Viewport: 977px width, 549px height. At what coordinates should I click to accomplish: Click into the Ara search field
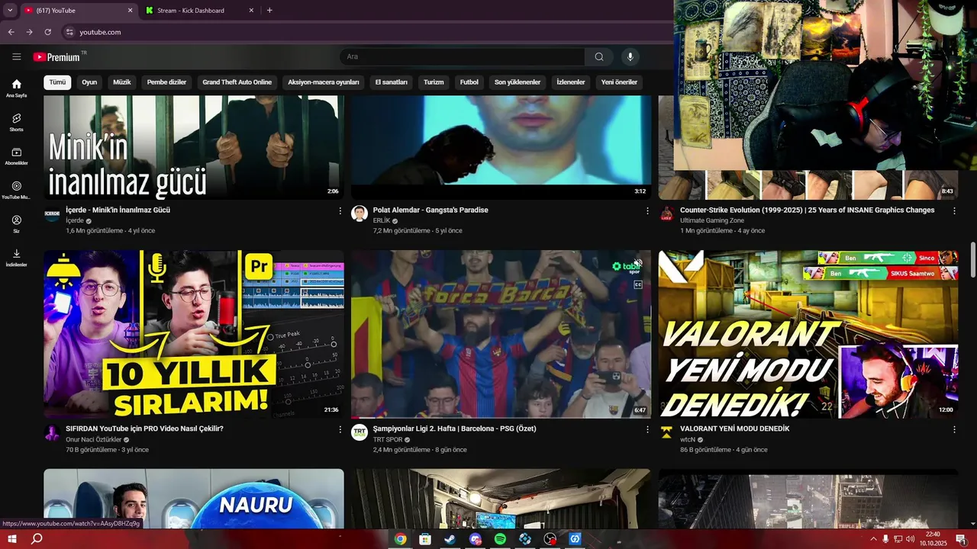coord(462,56)
